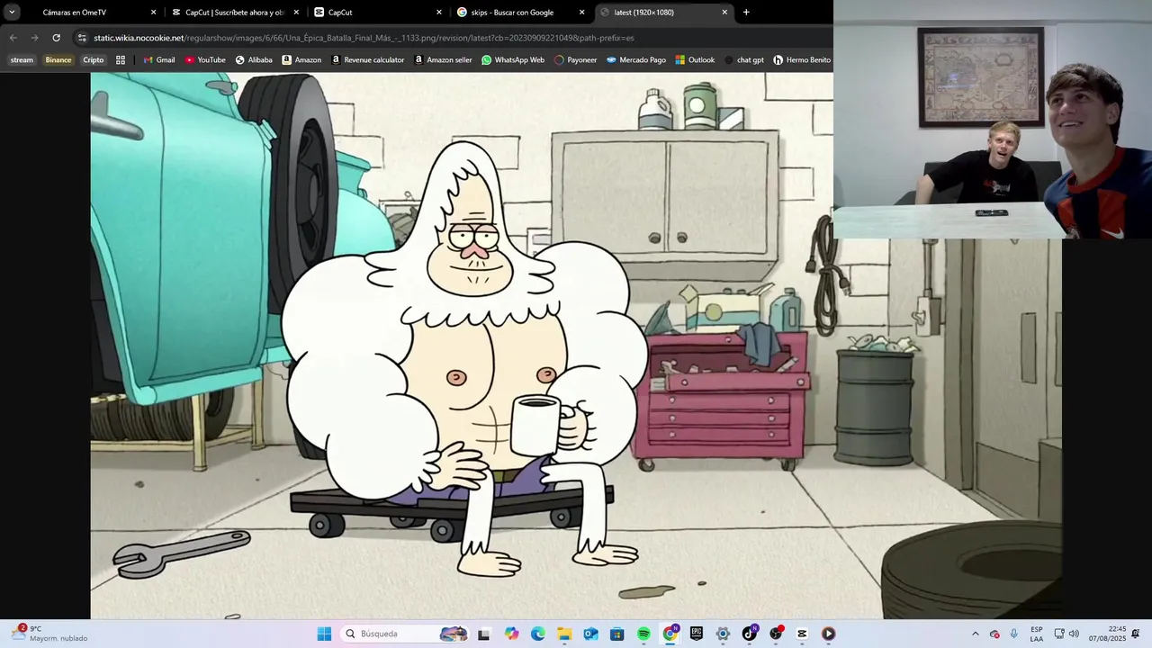This screenshot has width=1152, height=648.
Task: Open the Revenue calculator bookmark
Action: (x=367, y=60)
